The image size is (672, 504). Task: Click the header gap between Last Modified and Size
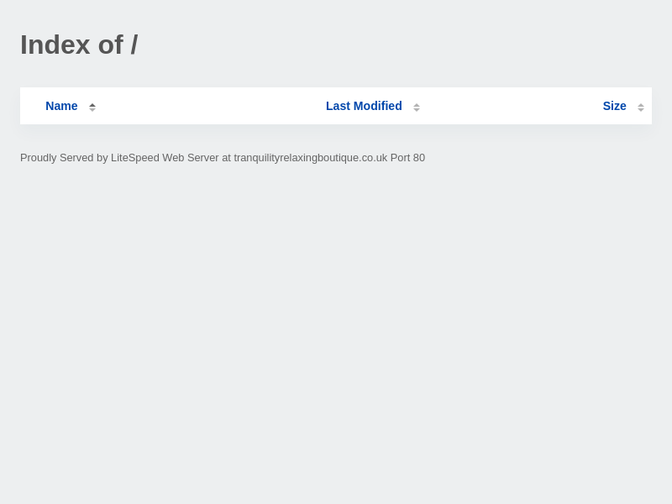pyautogui.click(x=512, y=106)
